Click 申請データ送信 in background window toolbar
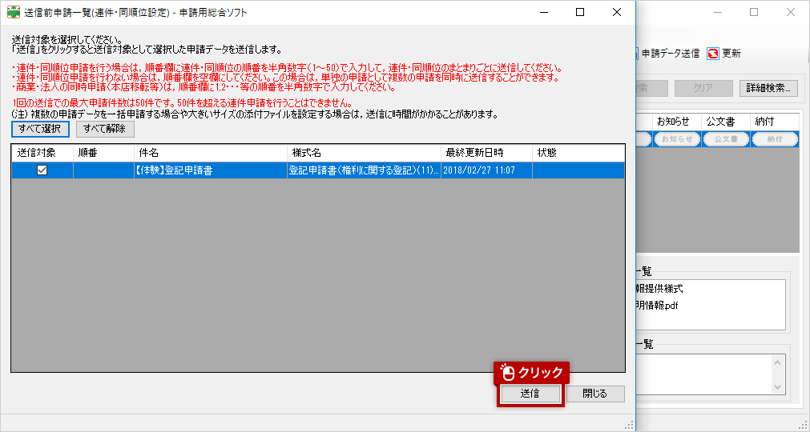The image size is (810, 432). (670, 54)
